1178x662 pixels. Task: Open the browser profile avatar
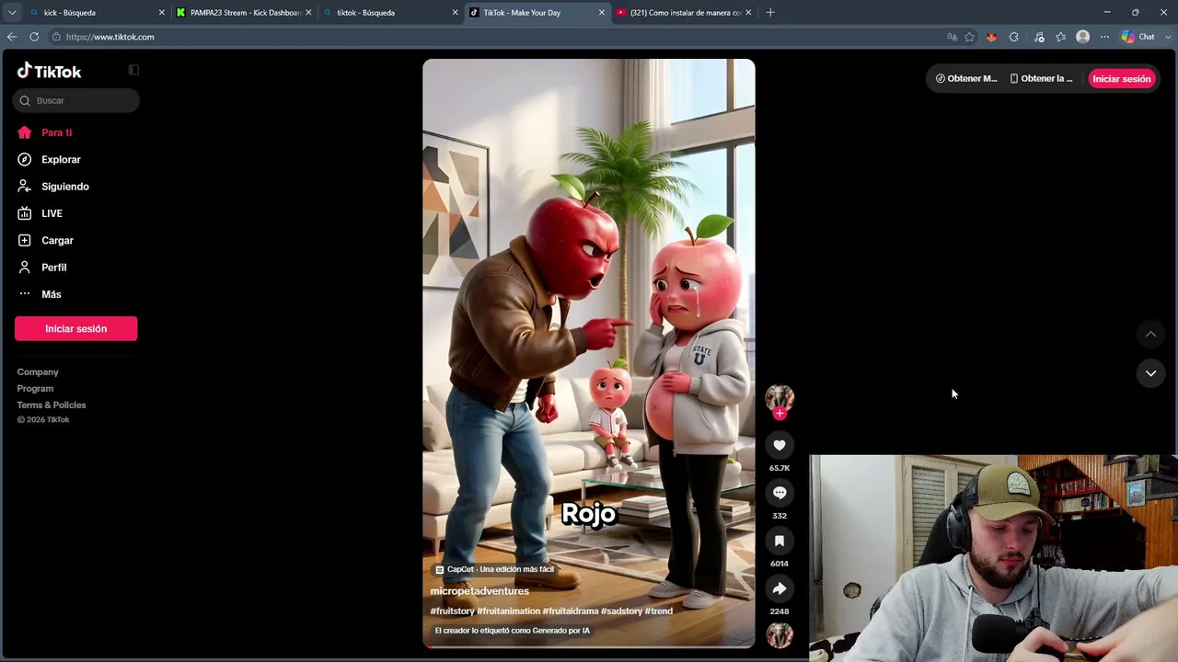pyautogui.click(x=1082, y=37)
